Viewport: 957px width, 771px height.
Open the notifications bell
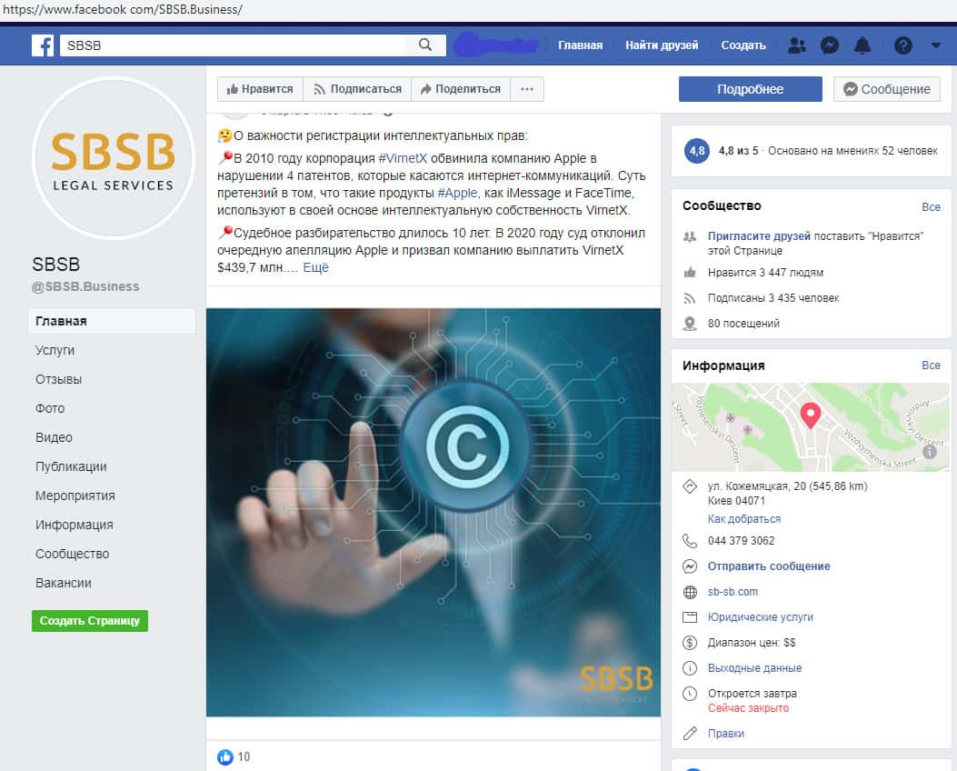click(862, 45)
